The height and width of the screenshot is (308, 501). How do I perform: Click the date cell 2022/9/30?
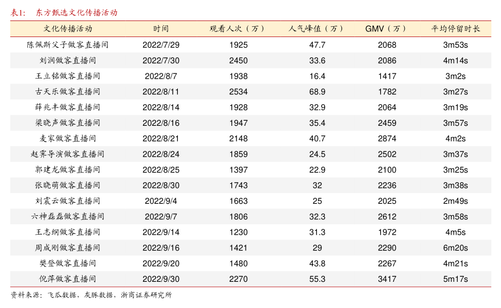coord(161,279)
